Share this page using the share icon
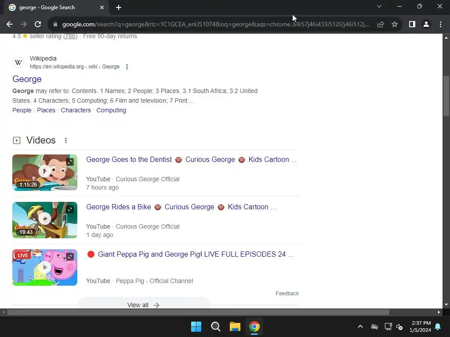Viewport: 450px width, 337px height. [381, 25]
